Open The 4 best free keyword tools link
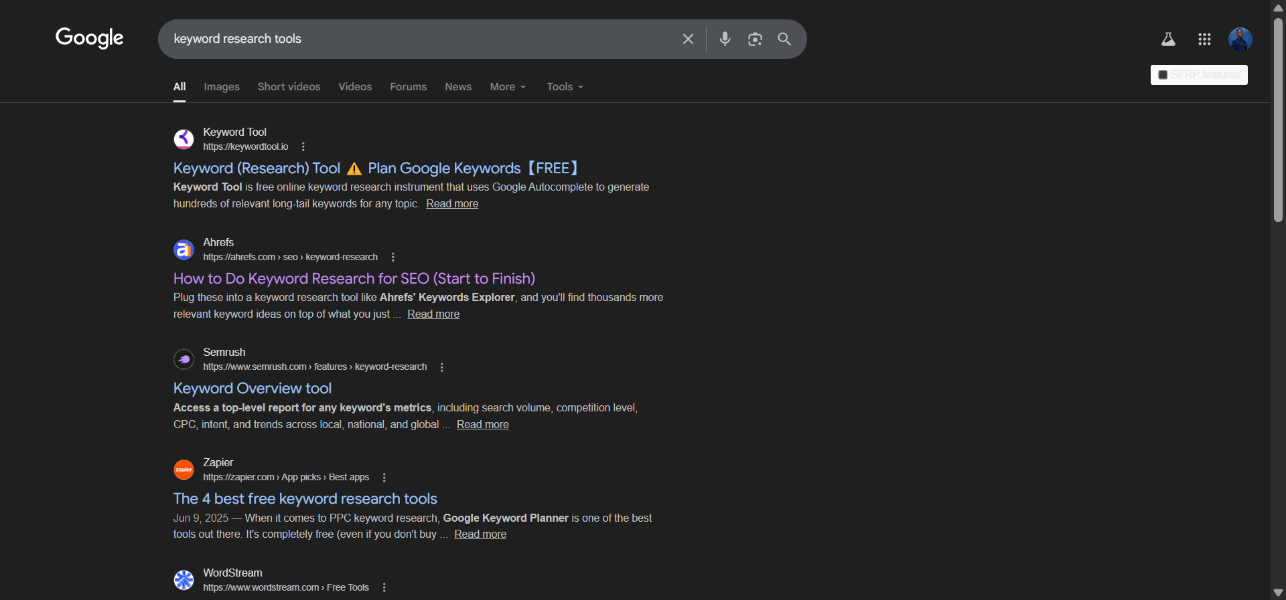Viewport: 1286px width, 600px height. pyautogui.click(x=305, y=499)
